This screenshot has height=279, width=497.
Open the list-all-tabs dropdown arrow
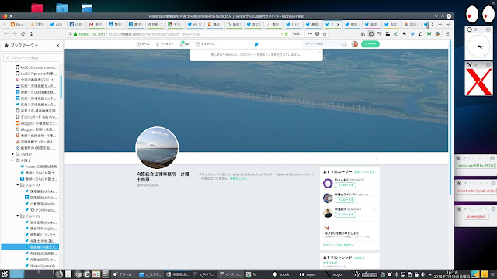[448, 24]
